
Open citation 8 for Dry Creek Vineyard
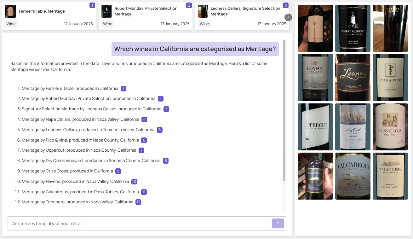[165, 160]
